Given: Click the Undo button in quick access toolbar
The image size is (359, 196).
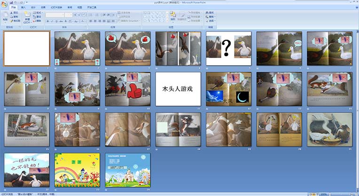Looking at the screenshot, I should pos(16,2).
